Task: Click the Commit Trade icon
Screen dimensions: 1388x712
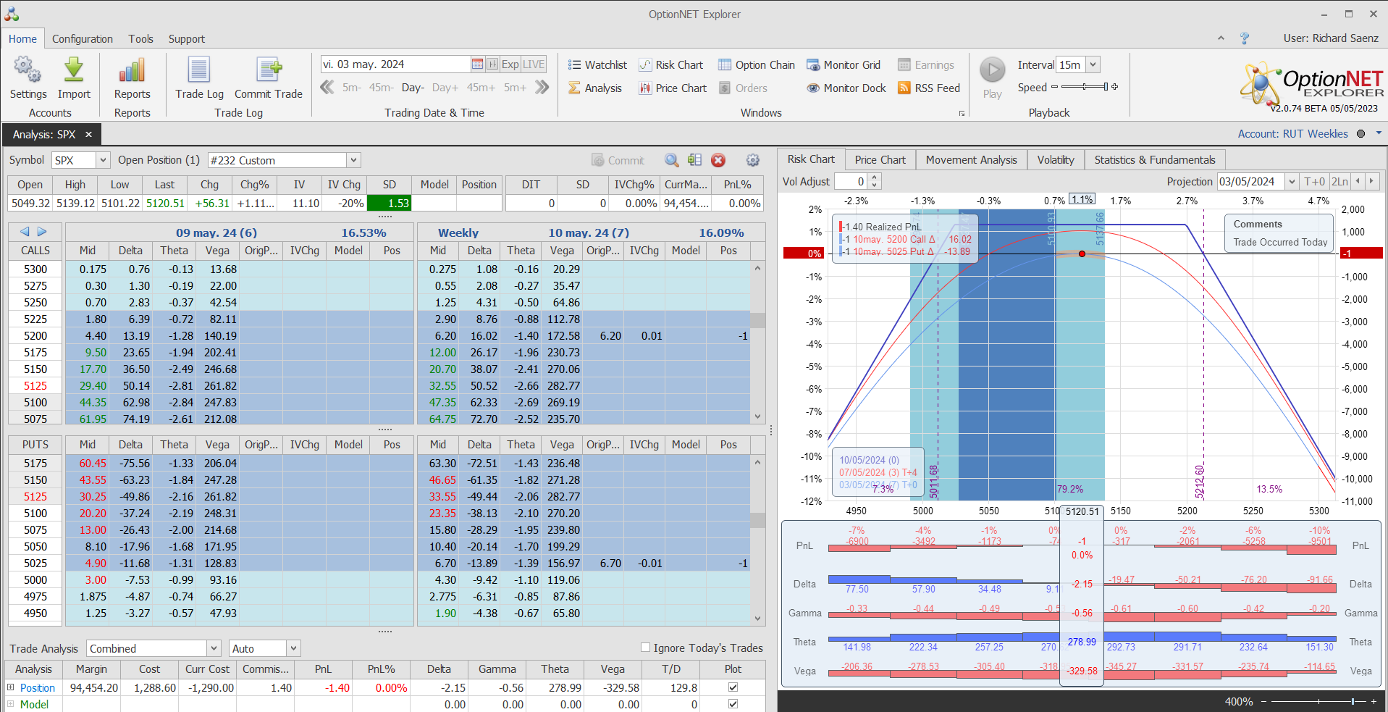Action: point(268,71)
